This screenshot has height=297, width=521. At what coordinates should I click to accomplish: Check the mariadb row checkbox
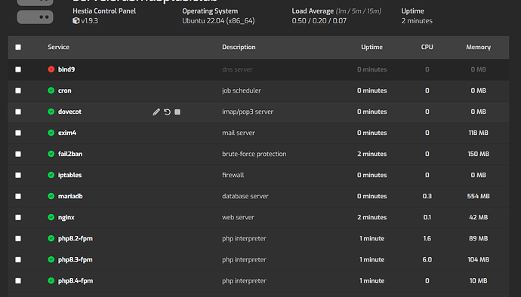coord(18,196)
